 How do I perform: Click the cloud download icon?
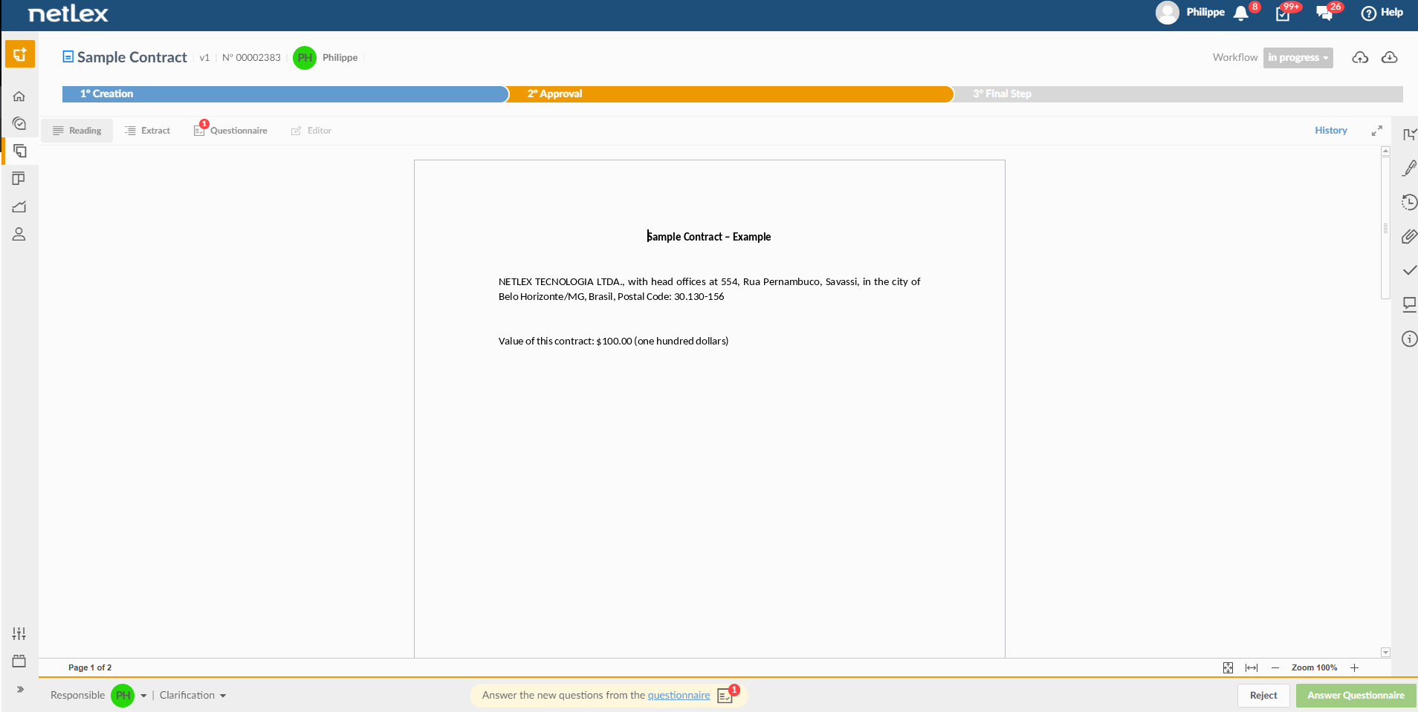pyautogui.click(x=1389, y=57)
